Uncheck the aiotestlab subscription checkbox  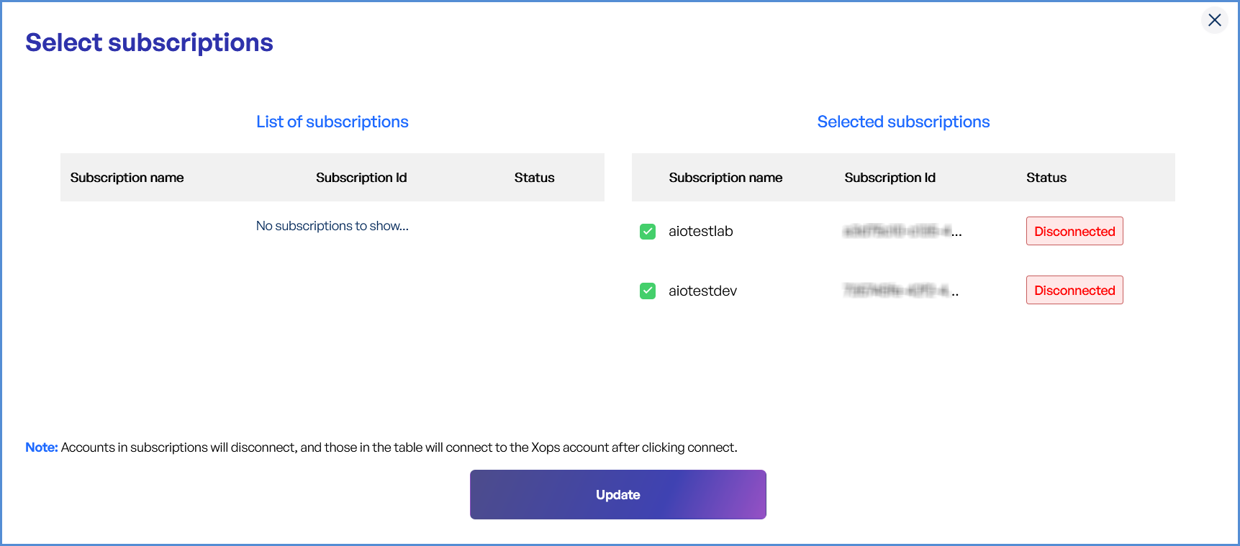648,232
